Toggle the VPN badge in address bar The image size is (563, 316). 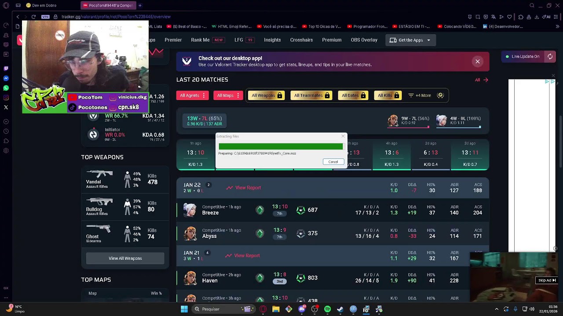(46, 17)
